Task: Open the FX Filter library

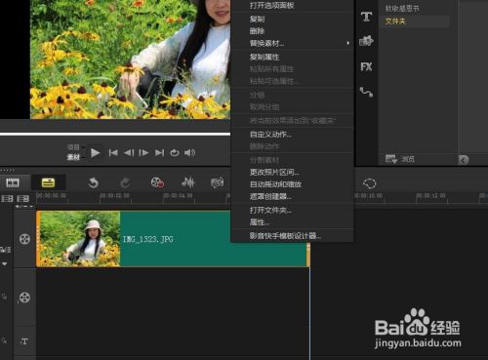Action: point(366,67)
